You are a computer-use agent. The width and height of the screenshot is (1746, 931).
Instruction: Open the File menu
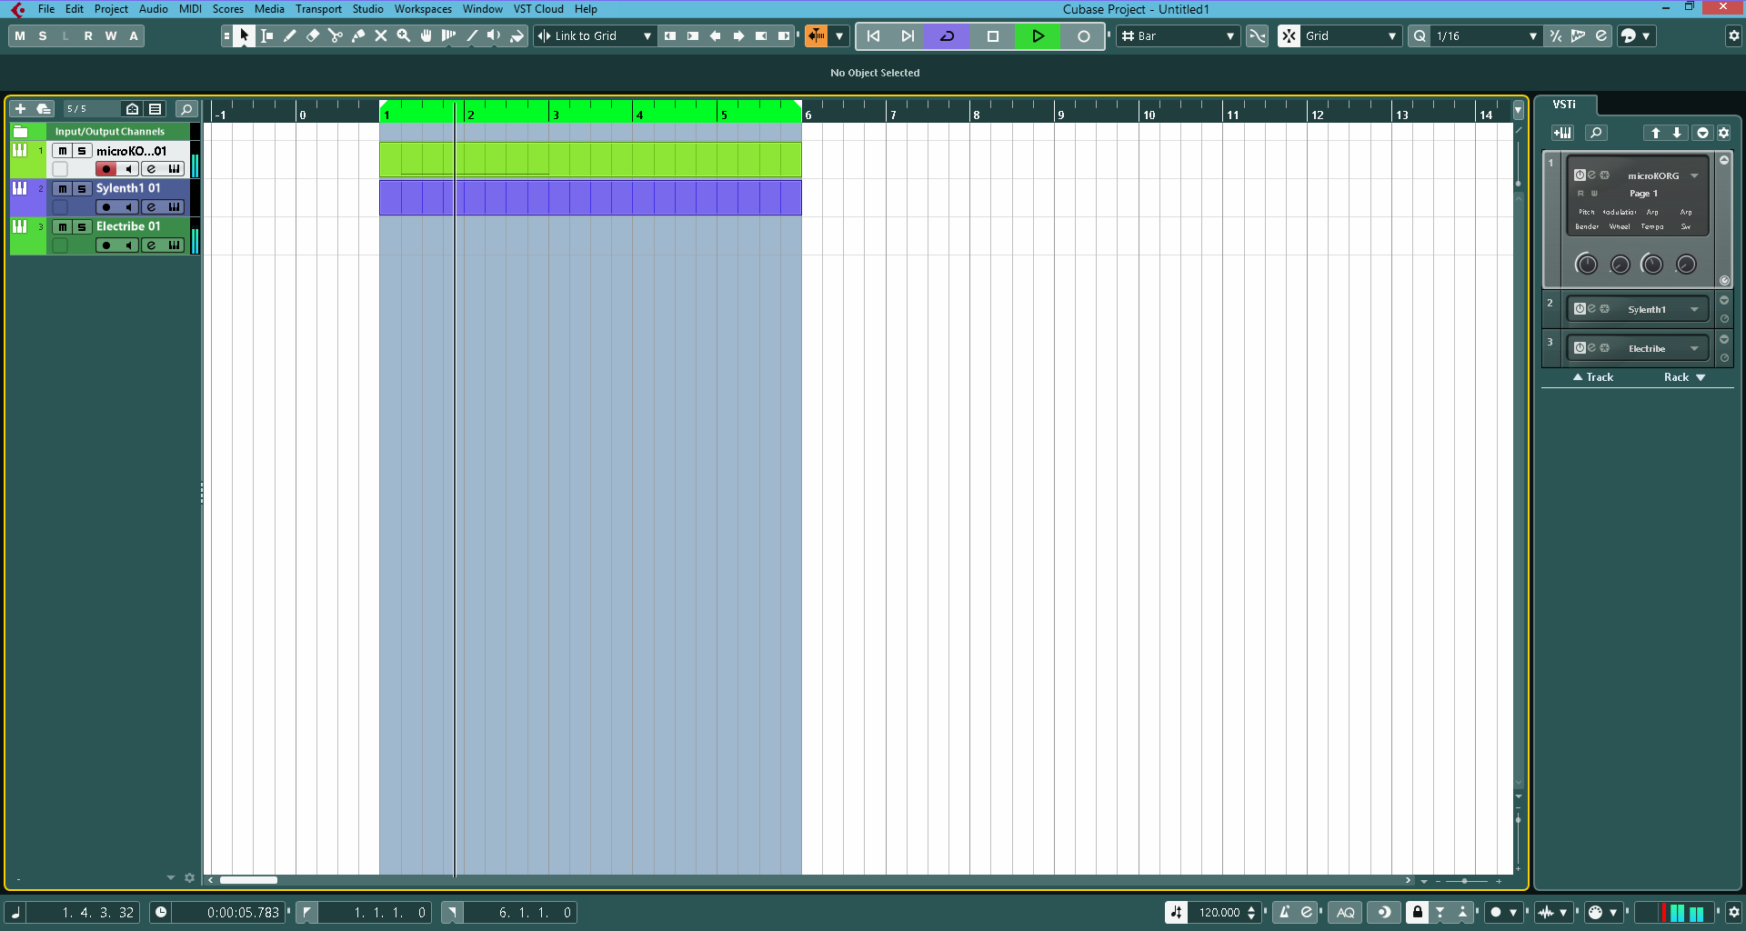46,9
